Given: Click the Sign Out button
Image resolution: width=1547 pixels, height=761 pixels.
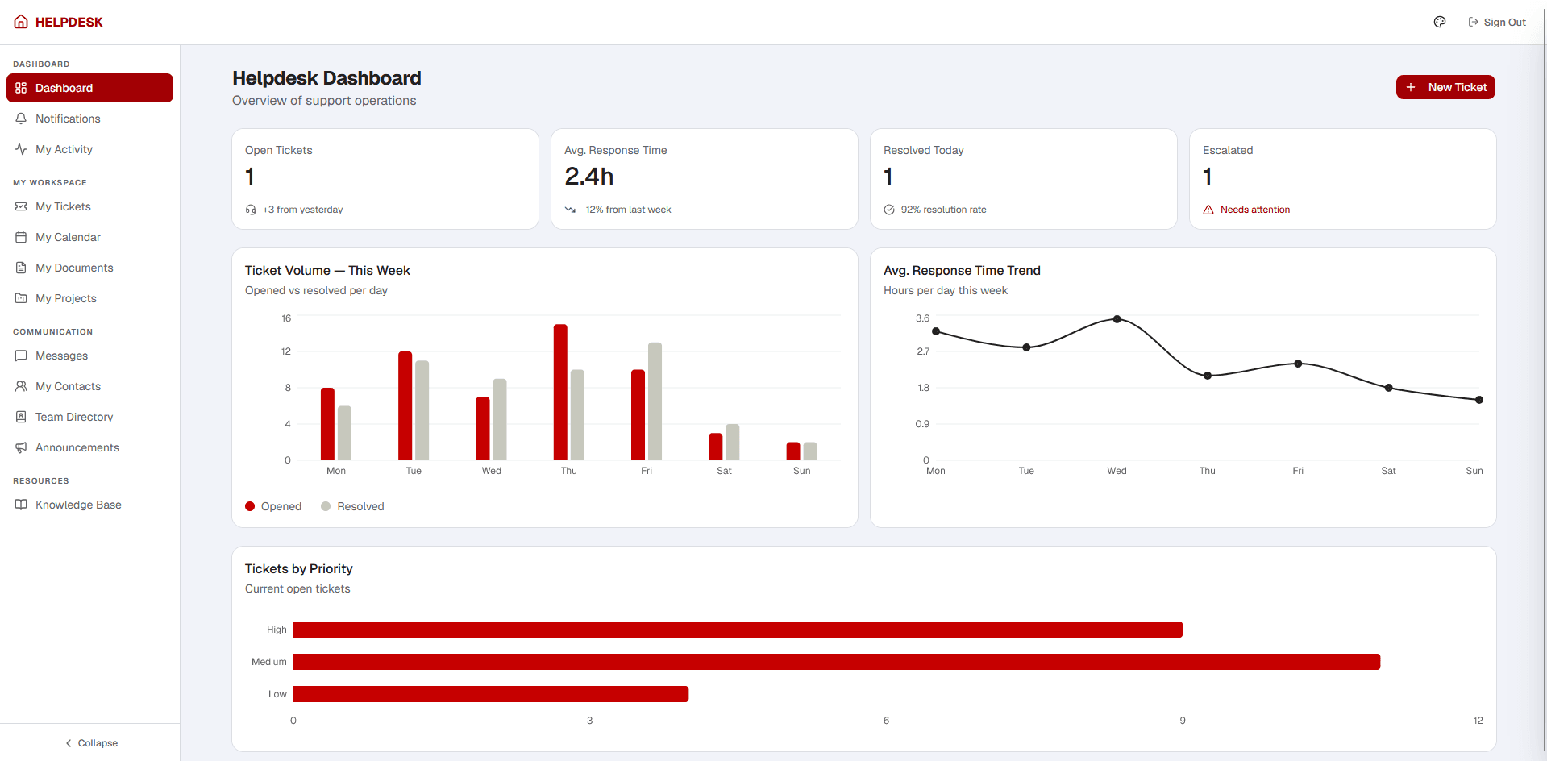Looking at the screenshot, I should pyautogui.click(x=1497, y=22).
